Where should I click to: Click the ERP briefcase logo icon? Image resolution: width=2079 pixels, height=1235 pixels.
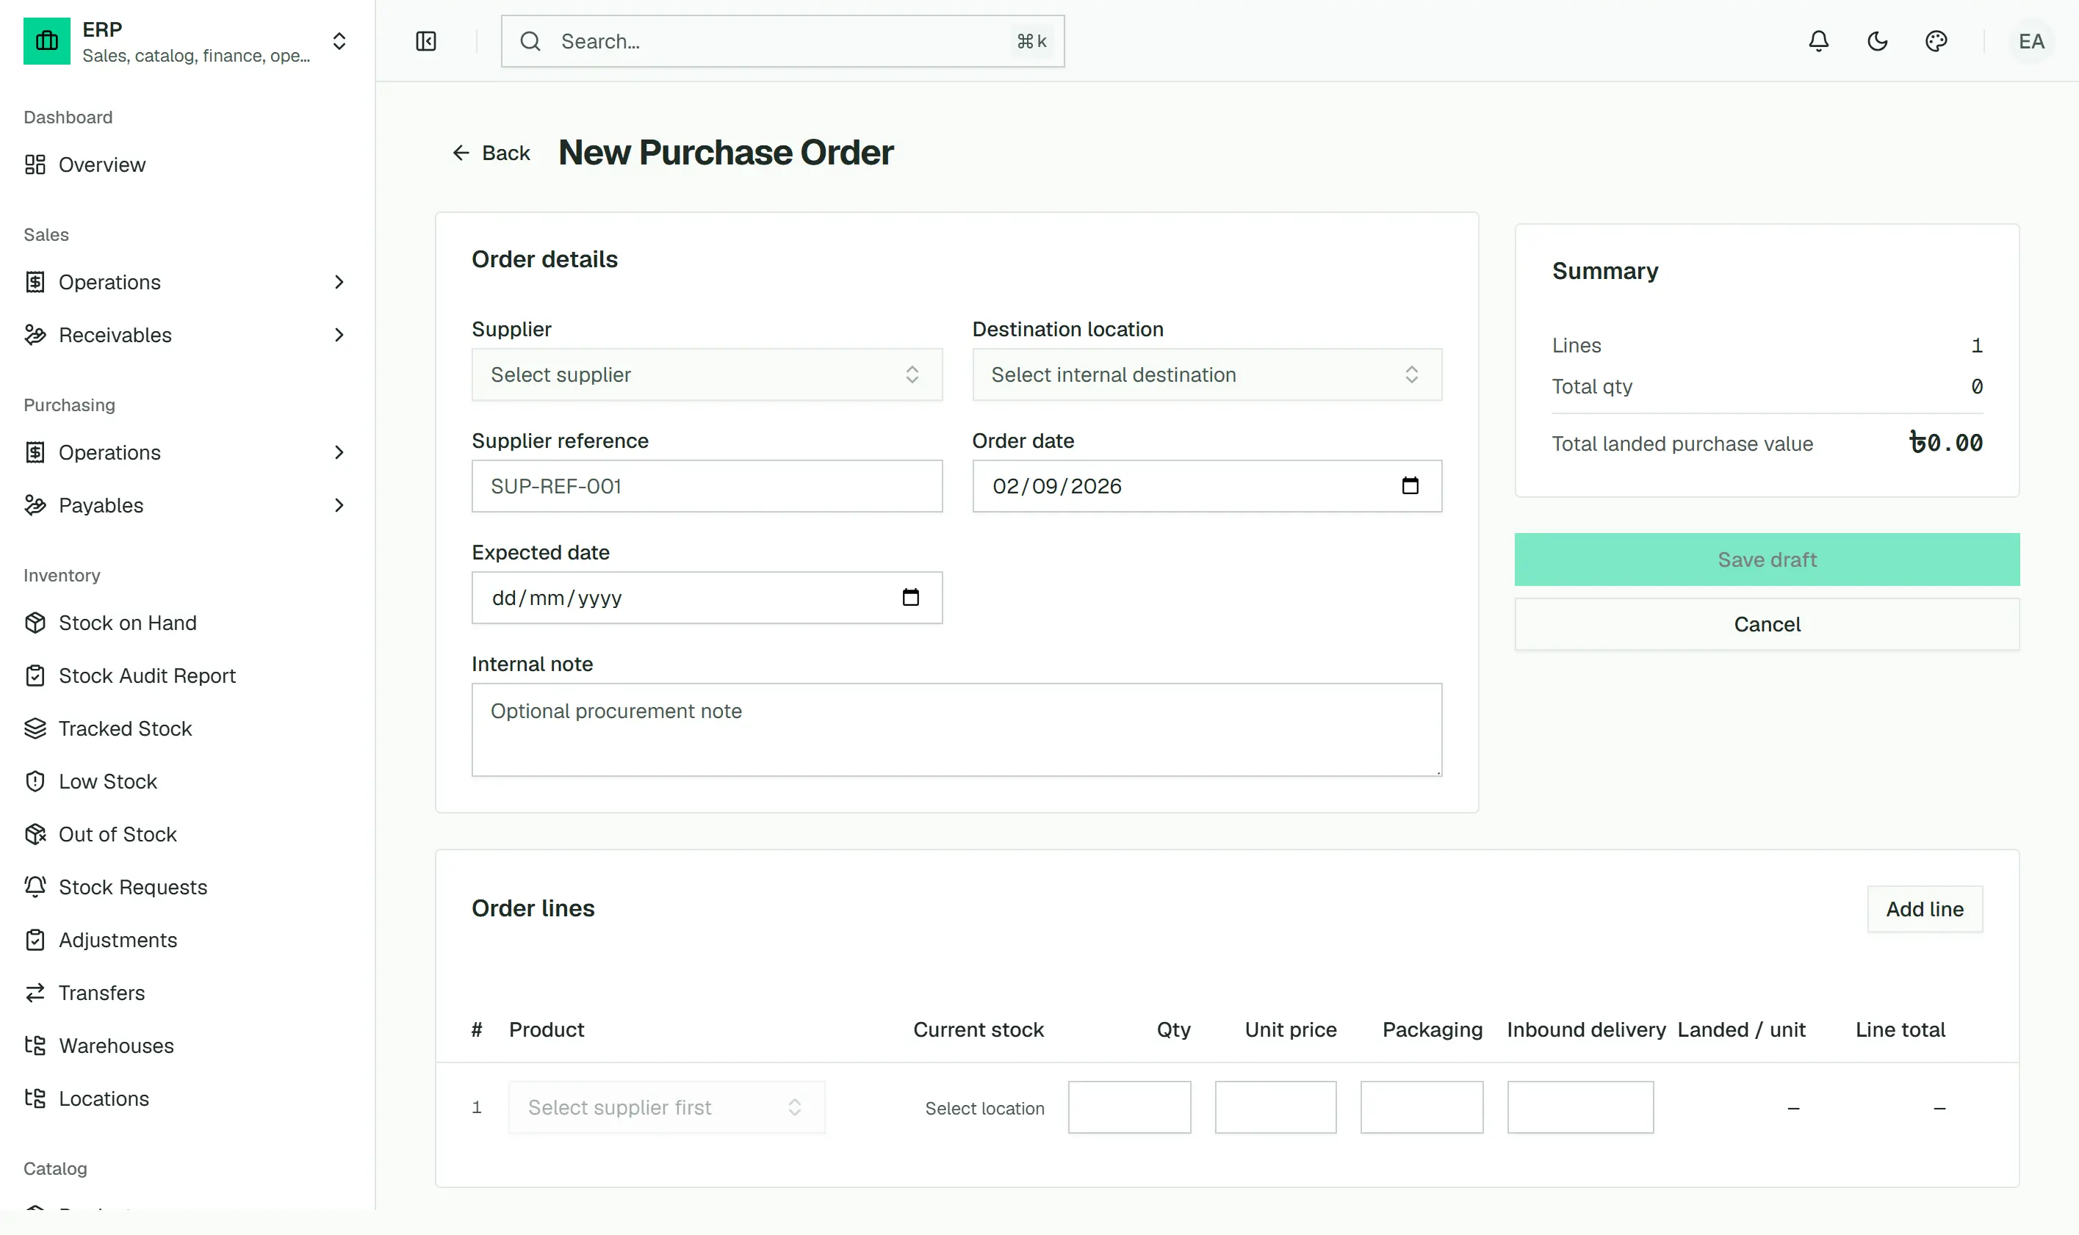click(x=46, y=41)
